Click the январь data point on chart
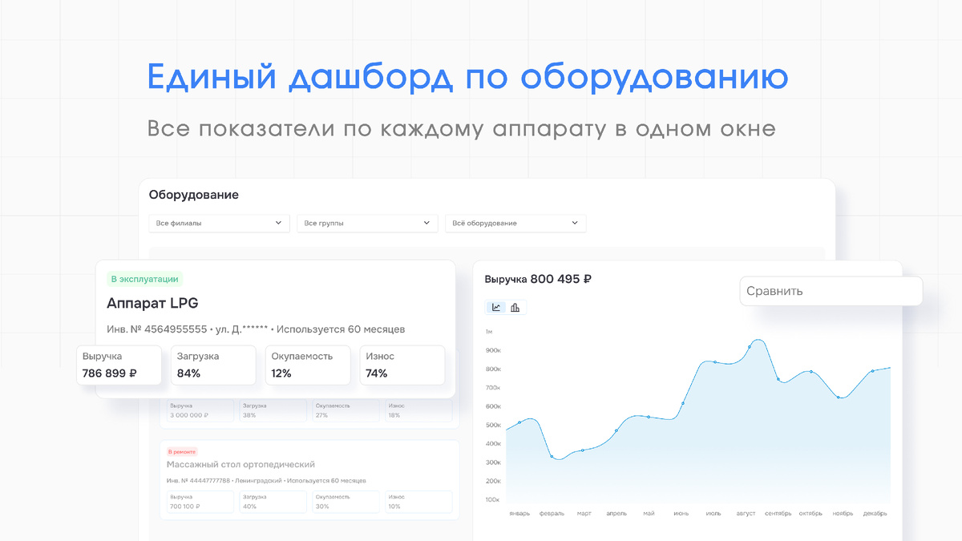The width and height of the screenshot is (962, 541). coord(519,422)
